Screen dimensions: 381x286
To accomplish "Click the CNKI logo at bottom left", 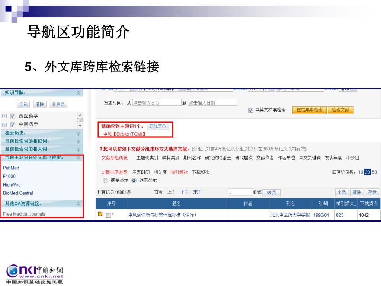I will pyautogui.click(x=35, y=274).
